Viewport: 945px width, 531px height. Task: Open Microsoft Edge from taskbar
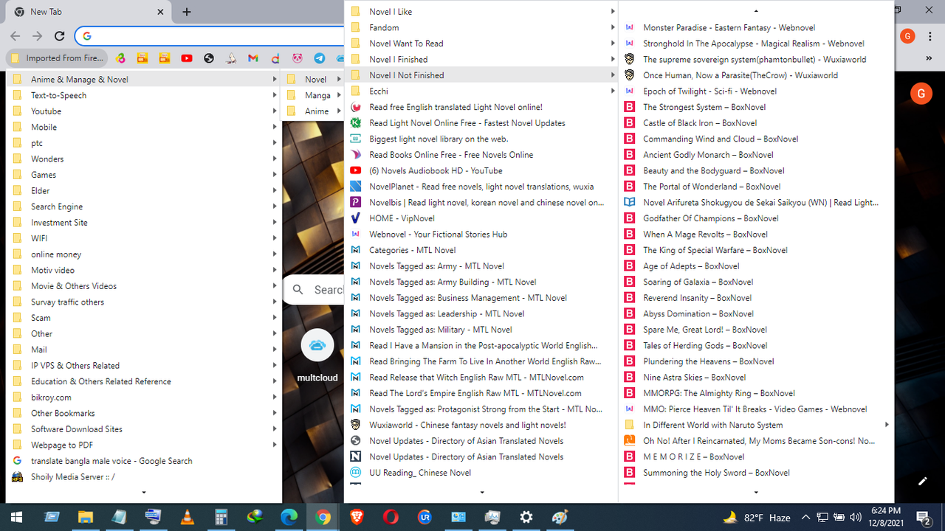(289, 517)
